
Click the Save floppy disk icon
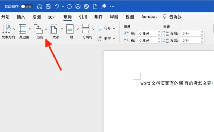(48, 6)
